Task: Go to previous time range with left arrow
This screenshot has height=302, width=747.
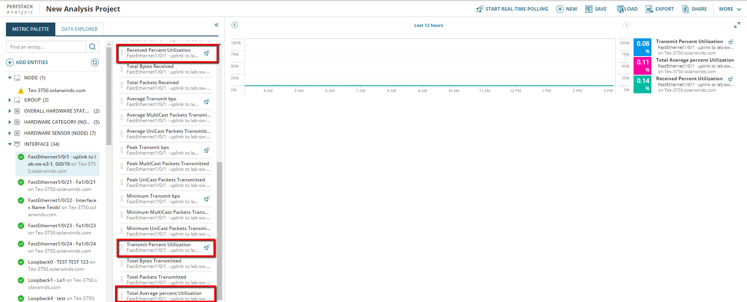Action: [235, 25]
